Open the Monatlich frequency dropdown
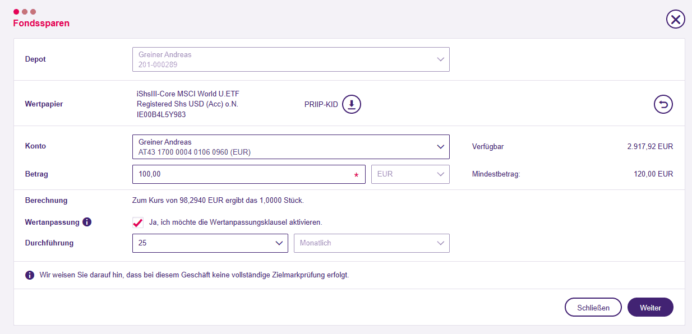The width and height of the screenshot is (692, 334). 372,243
